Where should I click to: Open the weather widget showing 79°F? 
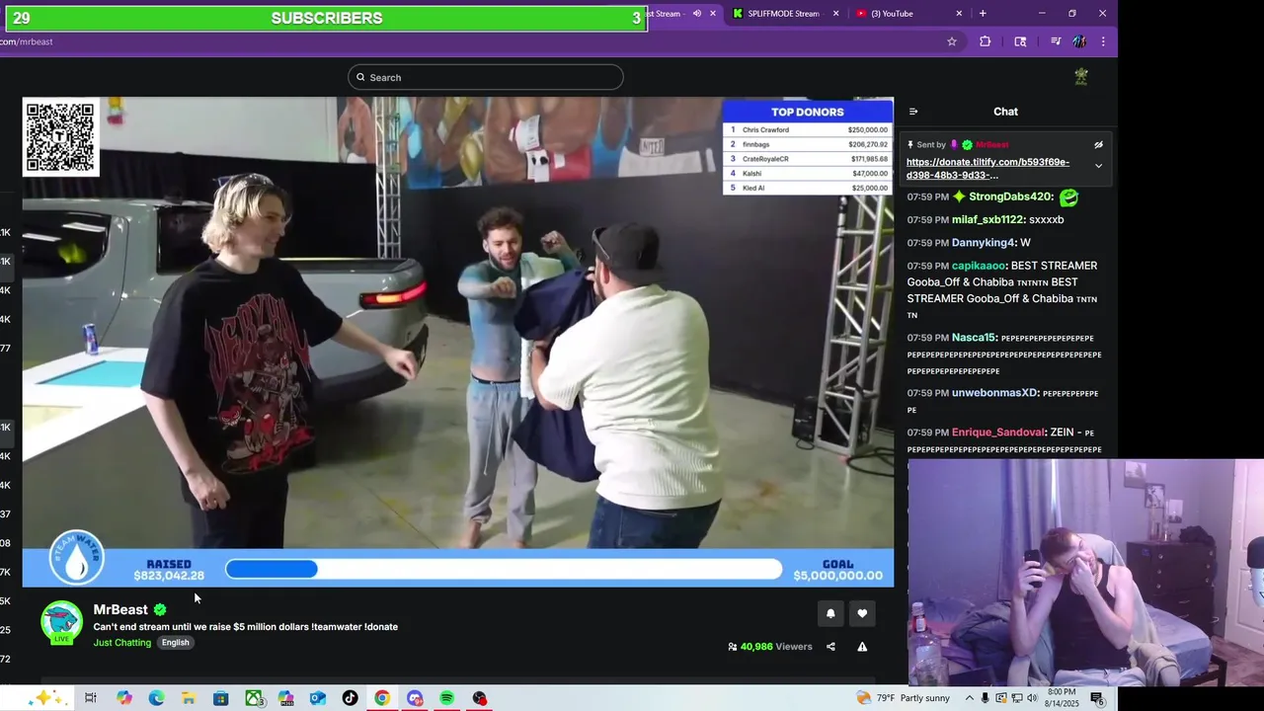[x=903, y=698]
